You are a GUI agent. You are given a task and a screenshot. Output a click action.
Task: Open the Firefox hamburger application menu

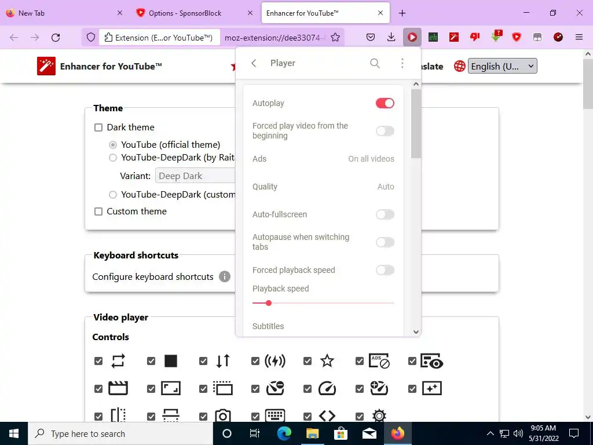579,37
